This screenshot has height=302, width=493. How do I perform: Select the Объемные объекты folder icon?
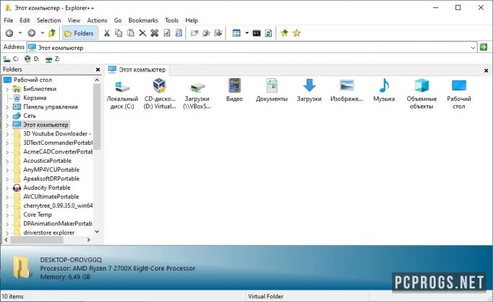point(422,94)
